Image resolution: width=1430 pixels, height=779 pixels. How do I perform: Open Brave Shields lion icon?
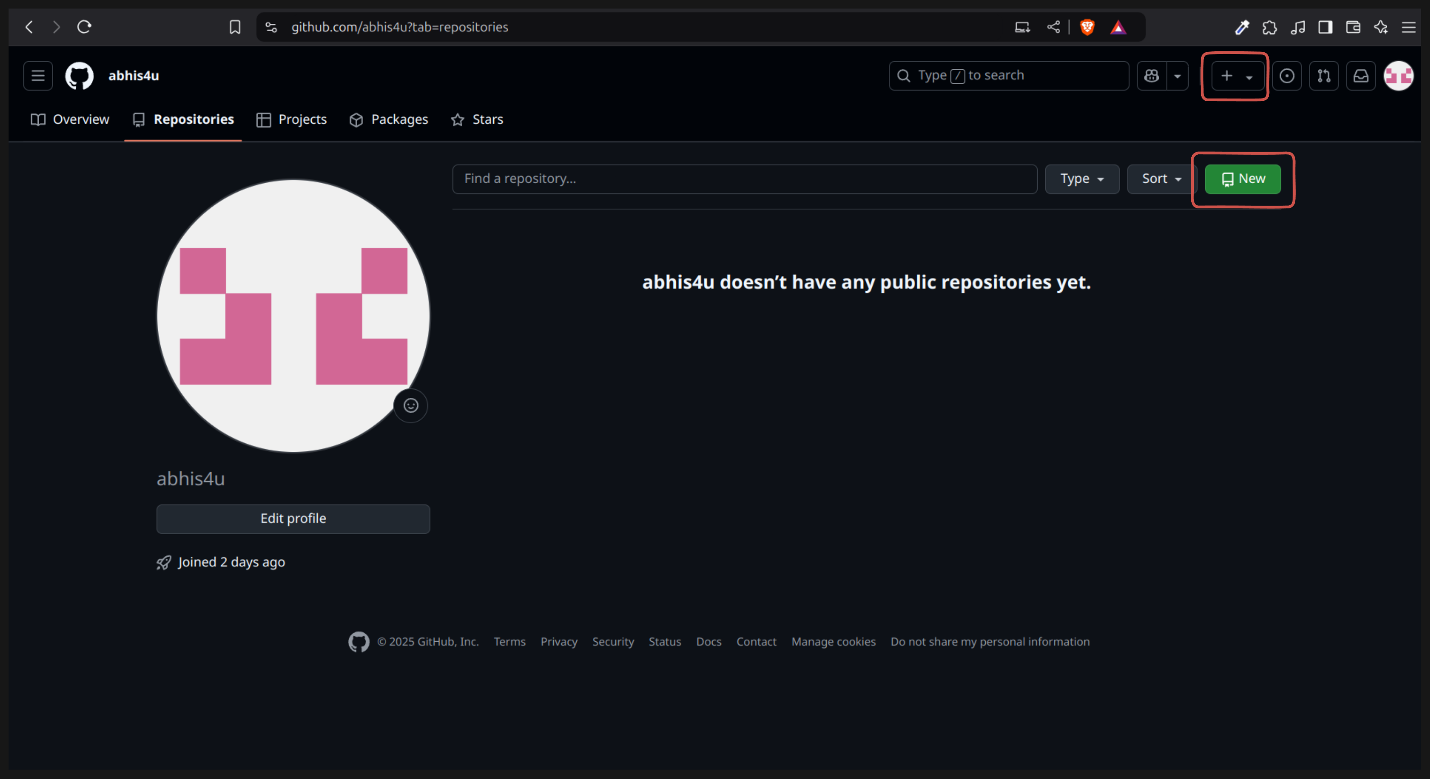(1087, 27)
